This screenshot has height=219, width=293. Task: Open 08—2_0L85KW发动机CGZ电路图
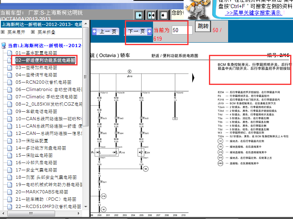tap(49, 104)
